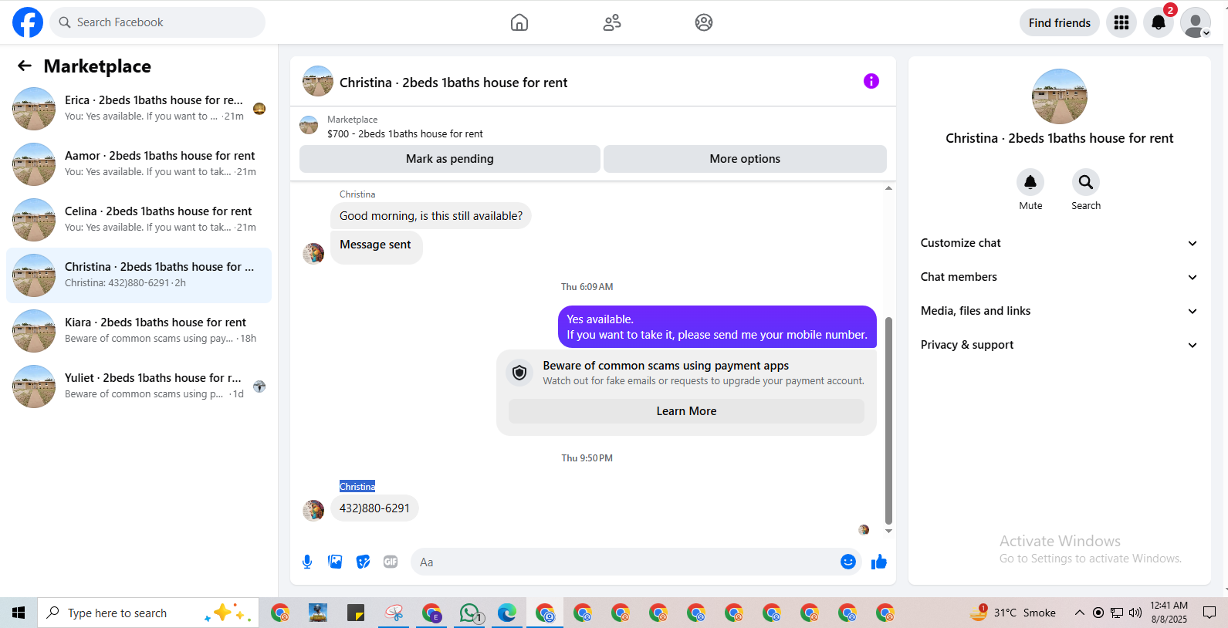Open Kiara house for rent conversation
Image resolution: width=1228 pixels, height=628 pixels.
(139, 331)
